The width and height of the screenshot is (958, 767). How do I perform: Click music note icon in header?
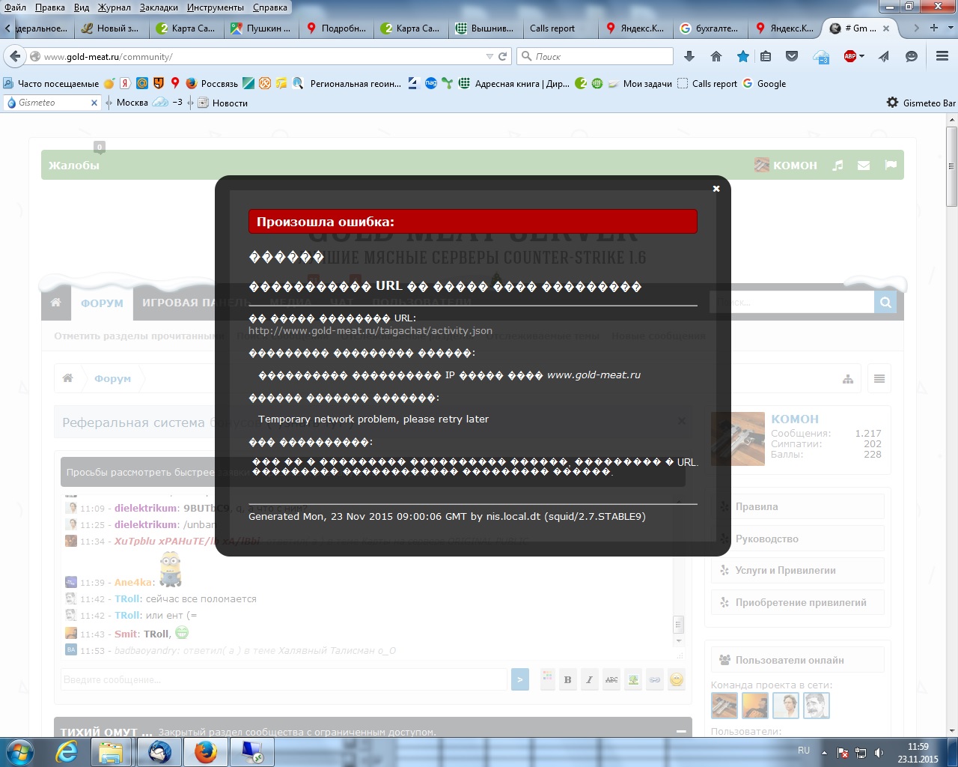838,166
